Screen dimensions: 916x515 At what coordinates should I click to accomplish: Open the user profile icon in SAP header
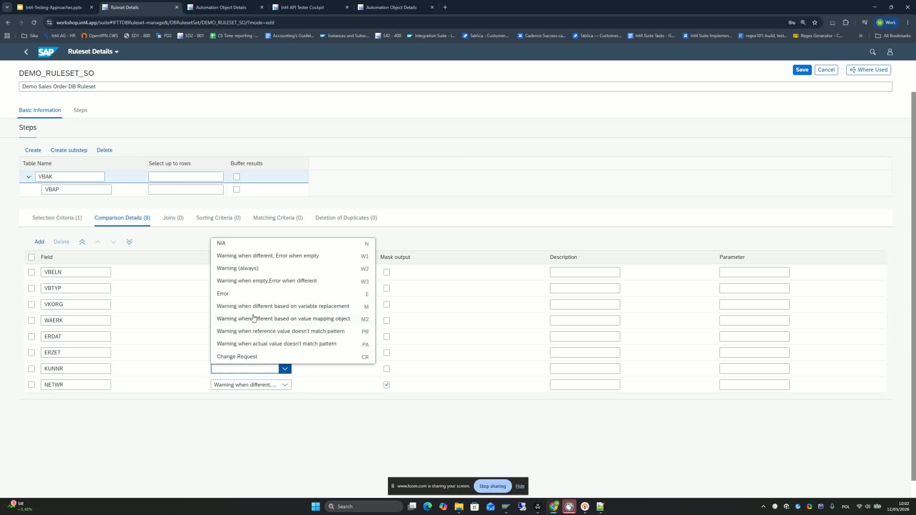point(890,52)
